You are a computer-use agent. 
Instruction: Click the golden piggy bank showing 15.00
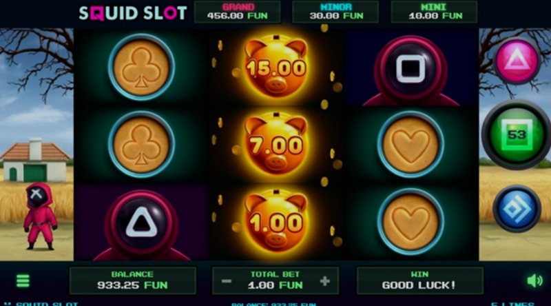(x=276, y=66)
